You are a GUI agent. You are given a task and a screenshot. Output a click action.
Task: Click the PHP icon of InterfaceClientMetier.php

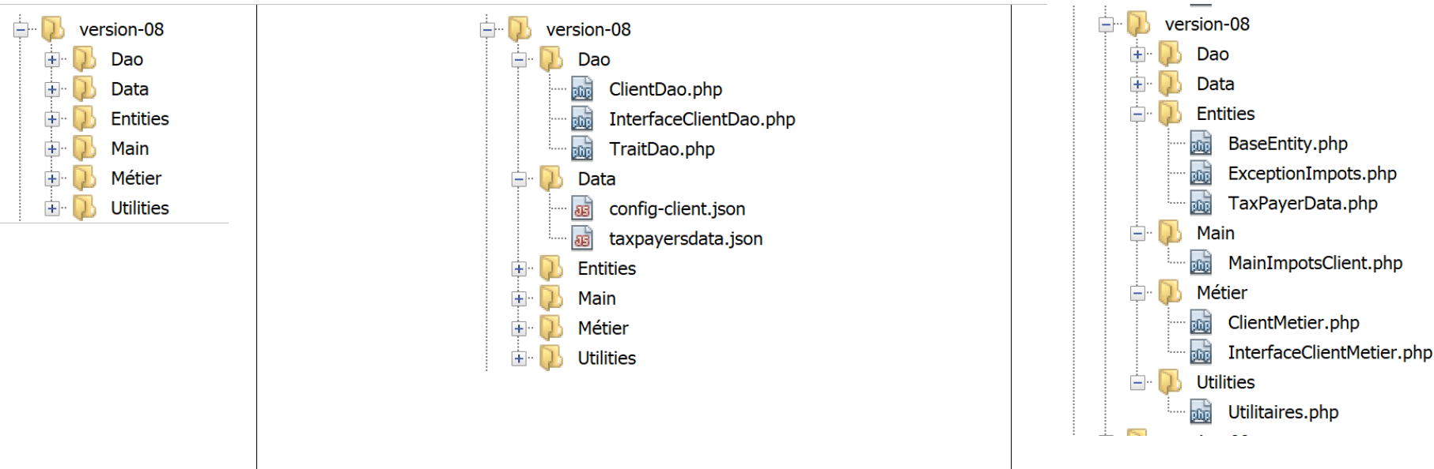(1200, 352)
